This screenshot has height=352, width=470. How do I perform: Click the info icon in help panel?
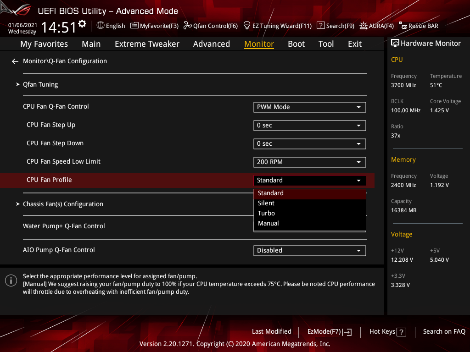coord(11,280)
